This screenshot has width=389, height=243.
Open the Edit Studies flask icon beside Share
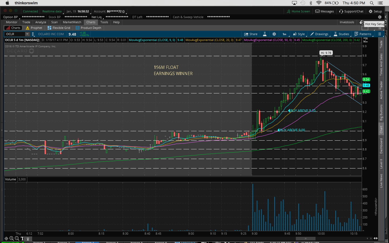click(x=265, y=34)
